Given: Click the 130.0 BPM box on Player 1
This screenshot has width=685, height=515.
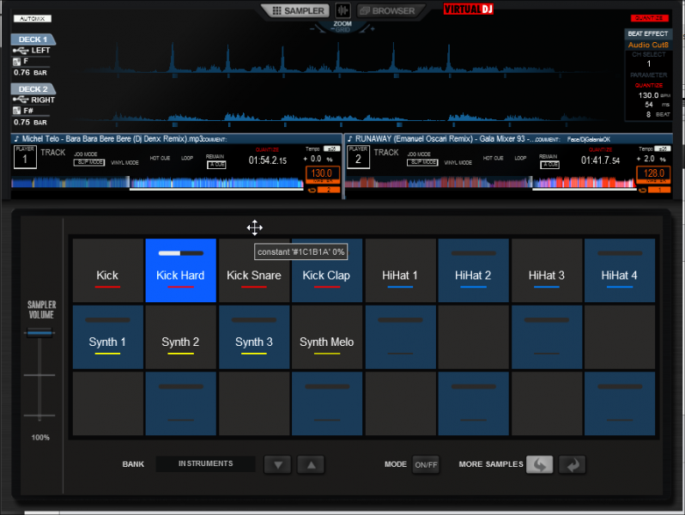Looking at the screenshot, I should (x=322, y=173).
